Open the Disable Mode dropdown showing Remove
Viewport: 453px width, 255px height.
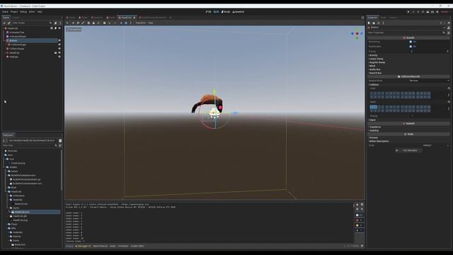[x=429, y=81]
